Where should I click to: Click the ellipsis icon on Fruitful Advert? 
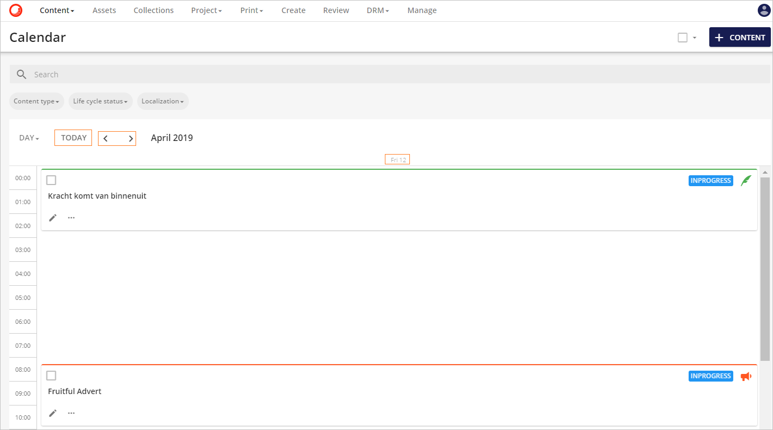tap(71, 413)
